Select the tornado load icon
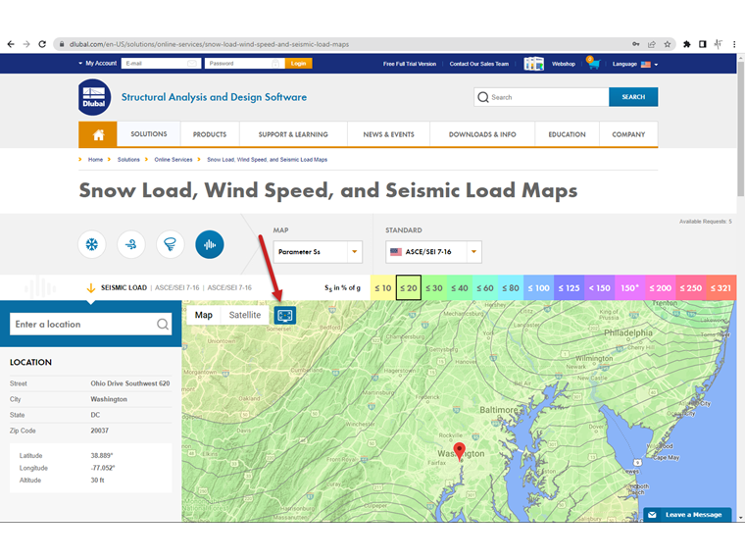This screenshot has width=745, height=559. [x=171, y=244]
